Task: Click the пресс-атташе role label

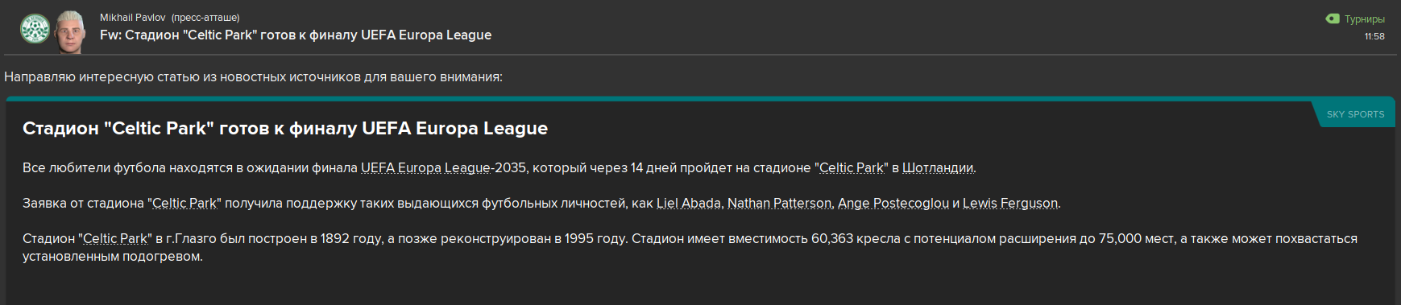Action: (205, 18)
